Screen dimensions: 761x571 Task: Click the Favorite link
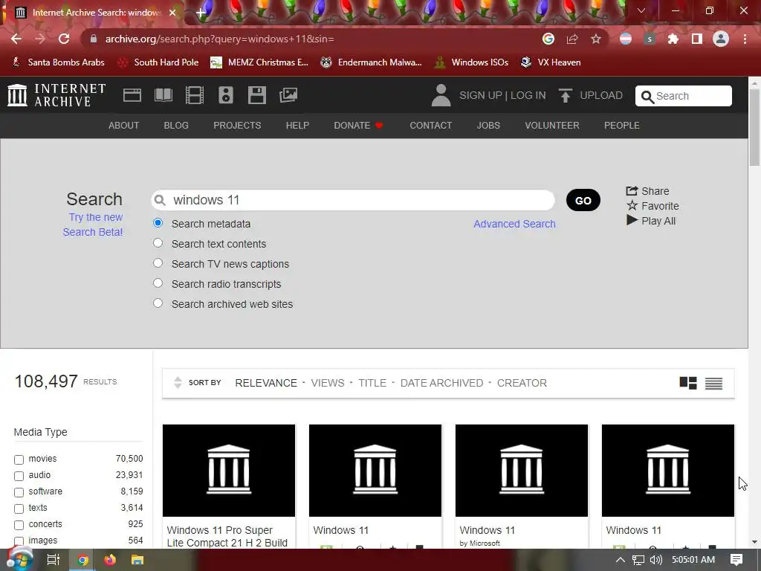pos(652,206)
